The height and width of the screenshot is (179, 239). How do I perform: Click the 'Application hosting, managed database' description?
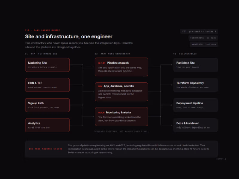(120, 94)
